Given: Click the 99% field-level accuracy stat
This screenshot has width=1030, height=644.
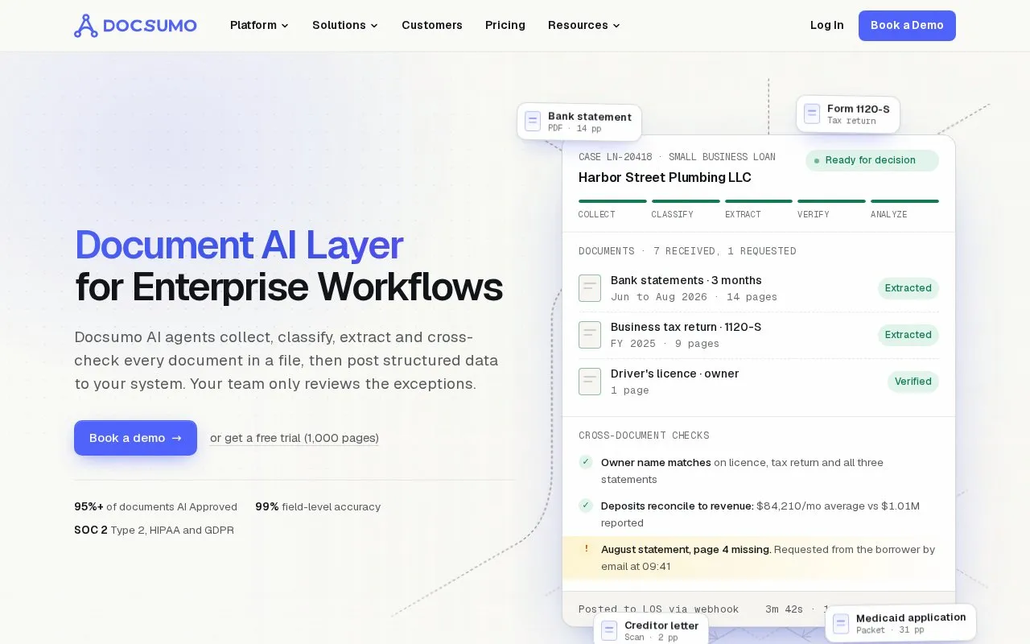Looking at the screenshot, I should coord(318,507).
